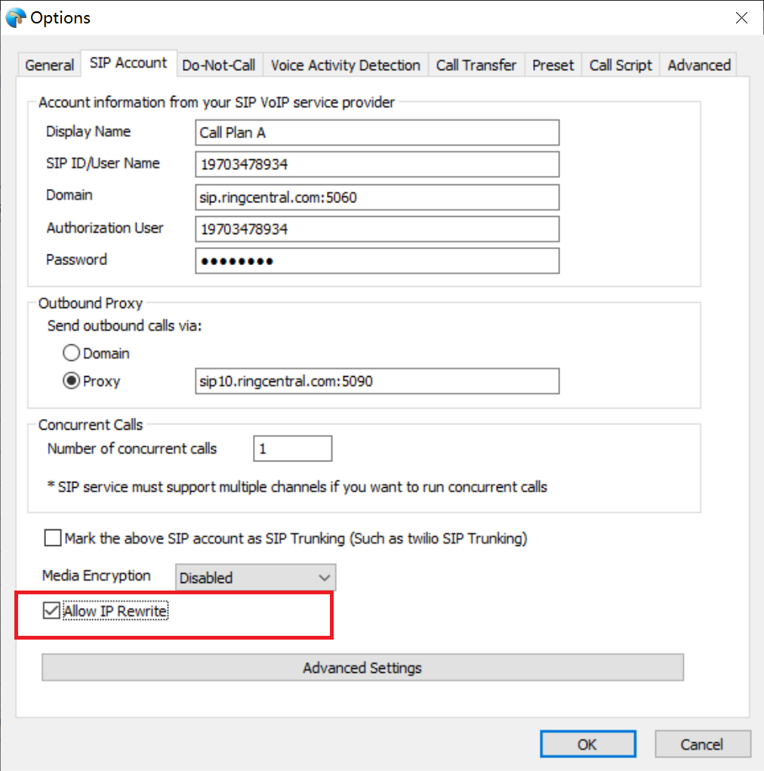Viewport: 764px width, 771px height.
Task: Dismiss the dialog with Cancel
Action: coord(702,744)
